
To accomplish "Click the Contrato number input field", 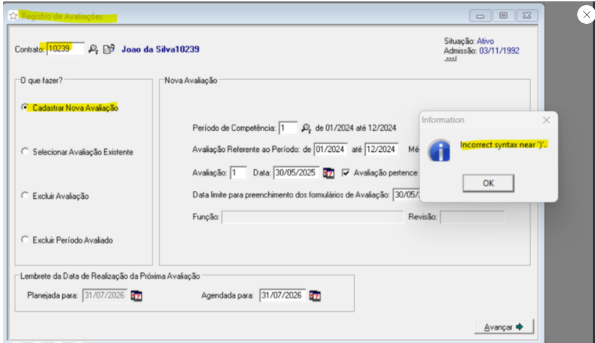I will click(x=65, y=49).
